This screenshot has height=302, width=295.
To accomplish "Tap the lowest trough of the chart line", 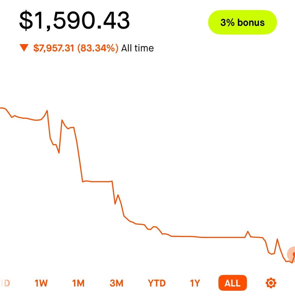I will pos(292,263).
